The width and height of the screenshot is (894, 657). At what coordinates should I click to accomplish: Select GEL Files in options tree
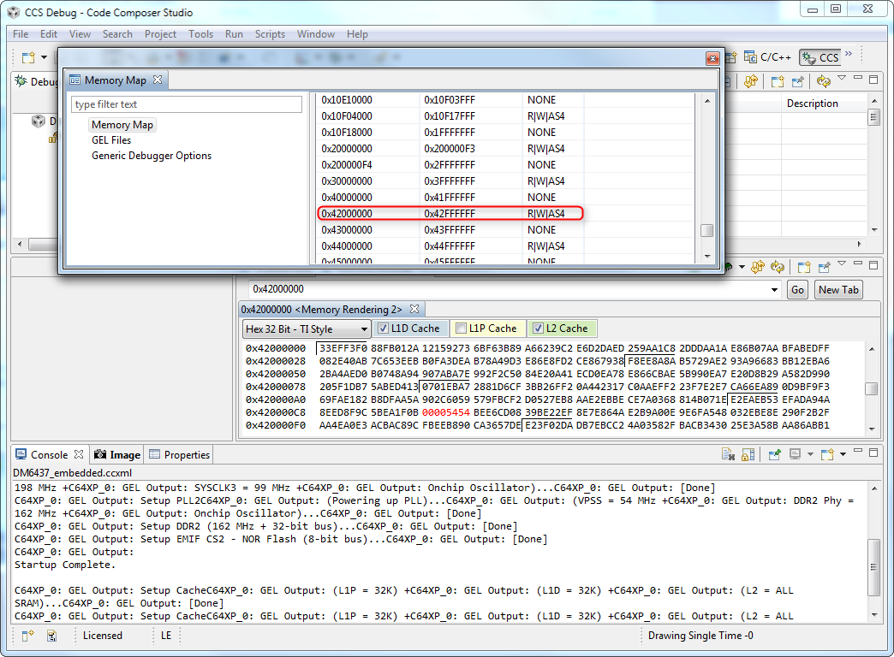tap(111, 140)
